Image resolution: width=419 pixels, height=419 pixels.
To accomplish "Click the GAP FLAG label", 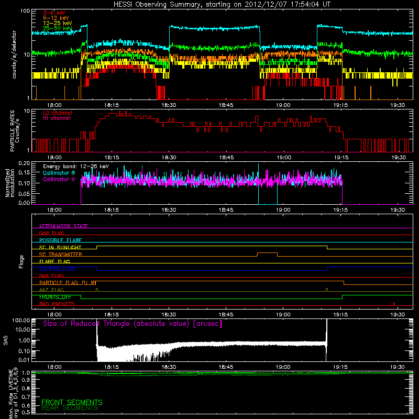I will (x=51, y=233).
